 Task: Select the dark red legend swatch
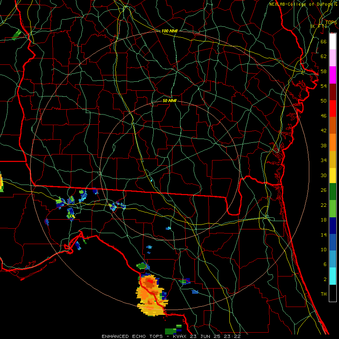pyautogui.click(x=333, y=92)
